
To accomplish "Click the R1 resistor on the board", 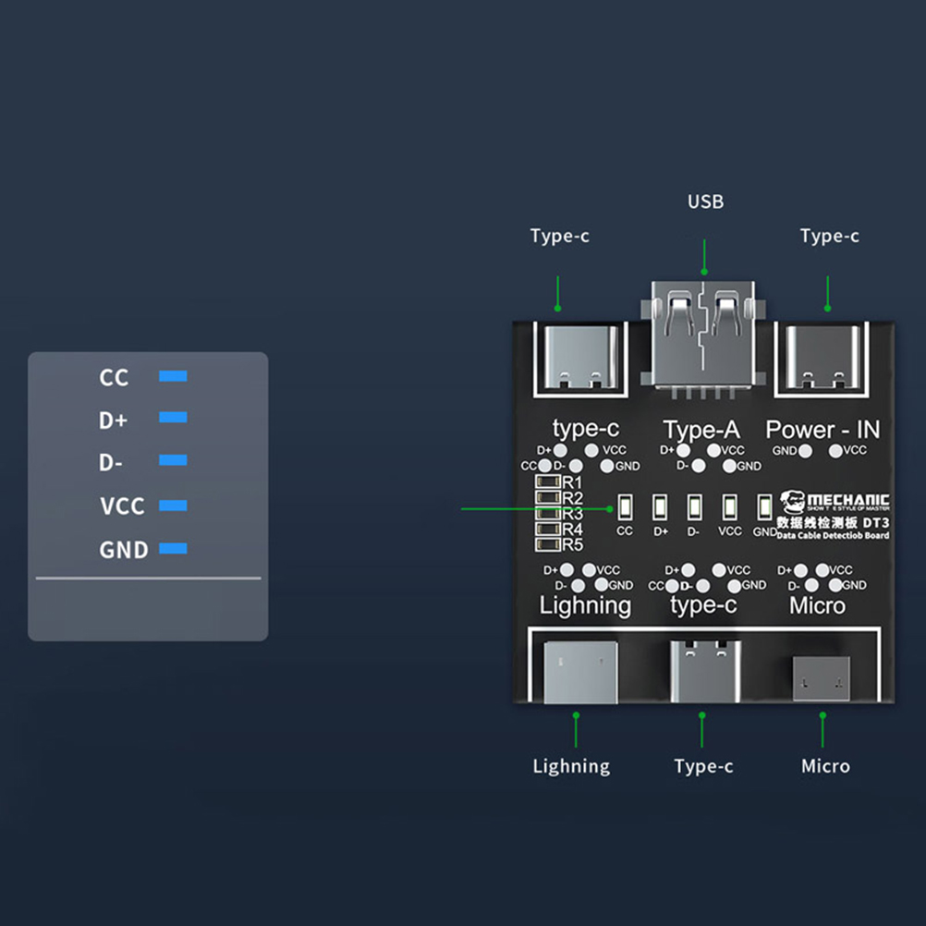I will pos(549,482).
